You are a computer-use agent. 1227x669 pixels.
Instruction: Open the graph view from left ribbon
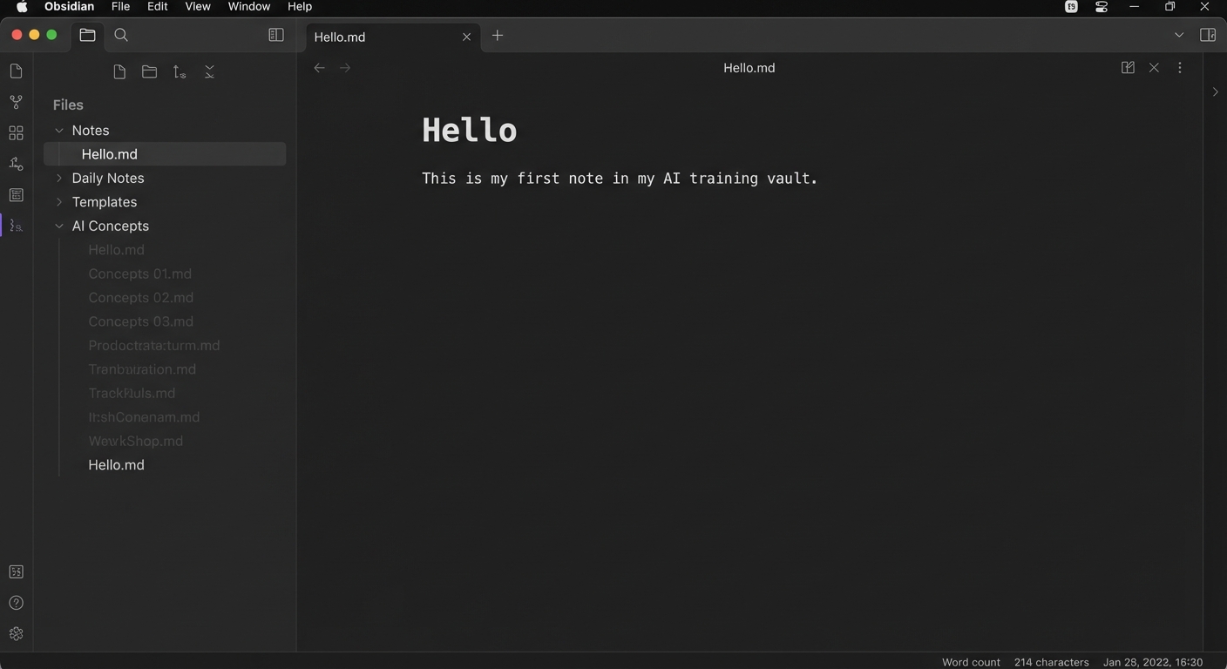pos(15,102)
